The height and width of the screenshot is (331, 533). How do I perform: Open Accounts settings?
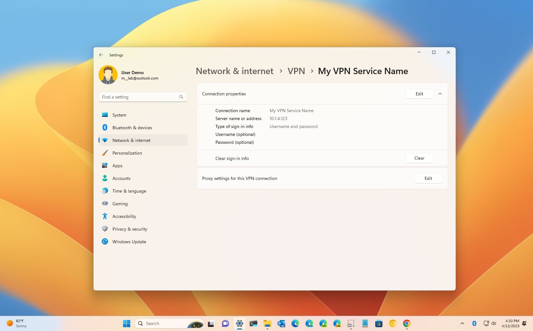click(143, 178)
